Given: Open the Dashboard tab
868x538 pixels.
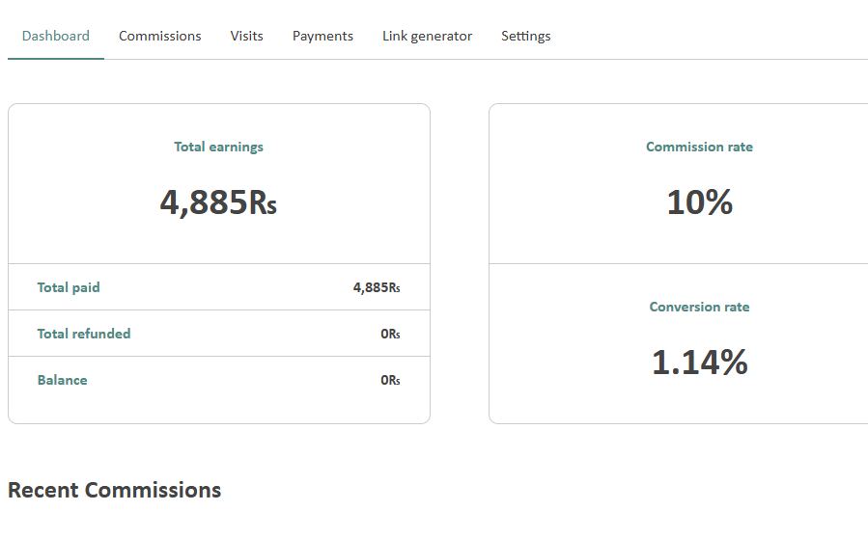Looking at the screenshot, I should (56, 36).
